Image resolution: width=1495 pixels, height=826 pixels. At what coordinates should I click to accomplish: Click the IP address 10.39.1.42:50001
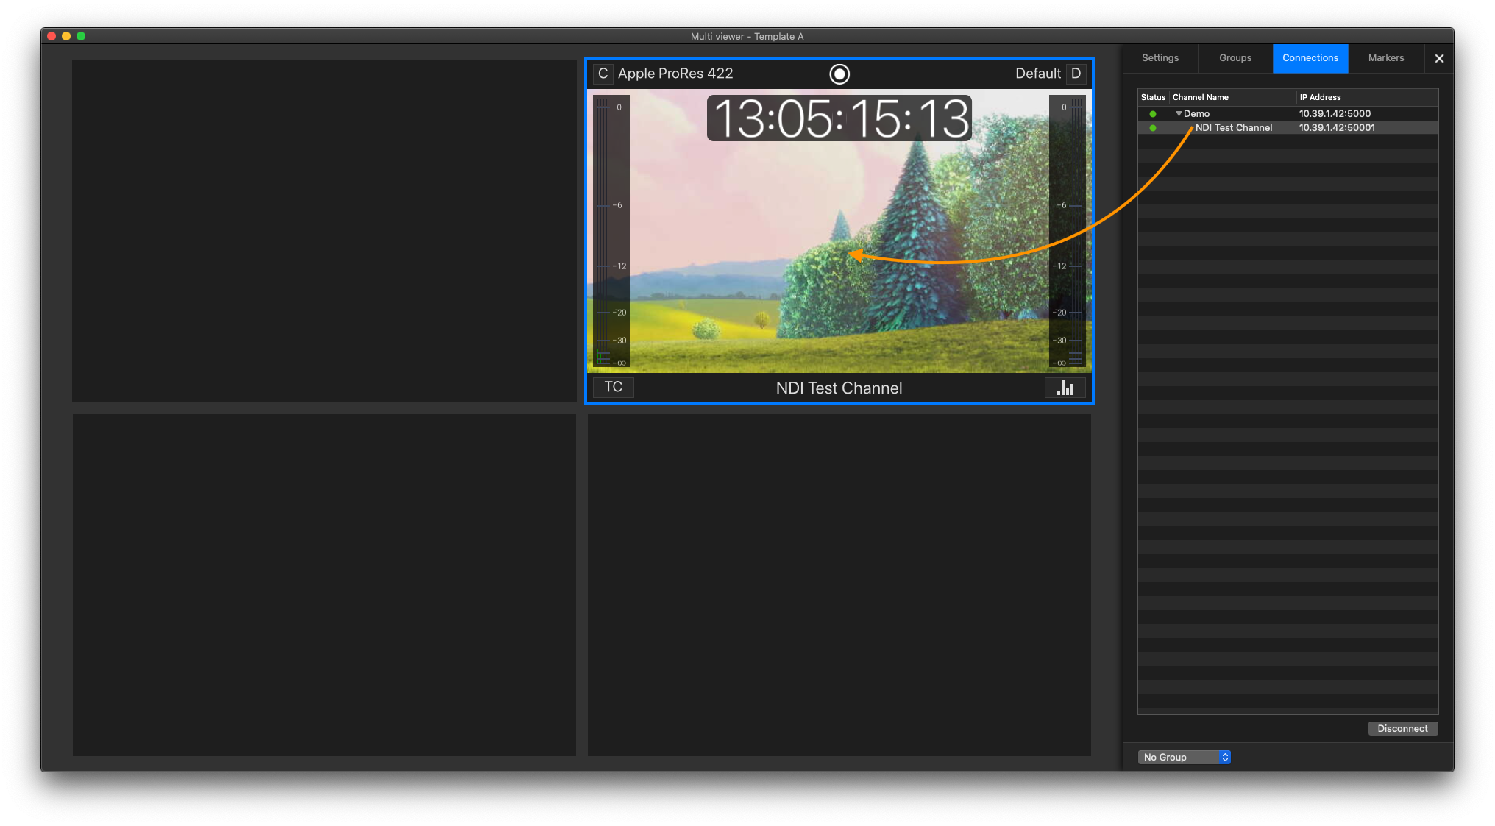point(1337,128)
